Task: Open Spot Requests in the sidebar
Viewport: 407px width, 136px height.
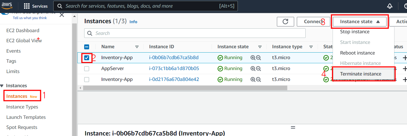Action: [22, 127]
